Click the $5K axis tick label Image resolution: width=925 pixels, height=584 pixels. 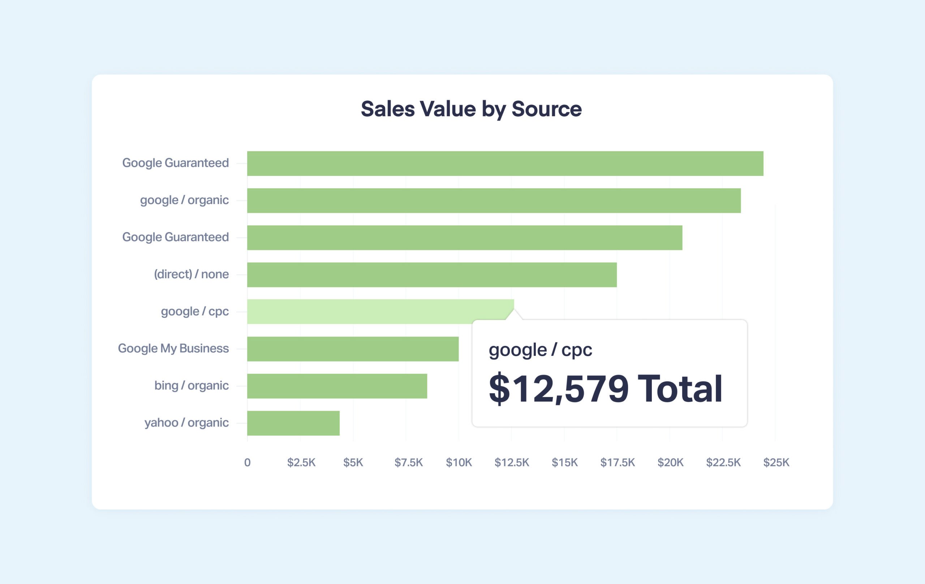353,462
